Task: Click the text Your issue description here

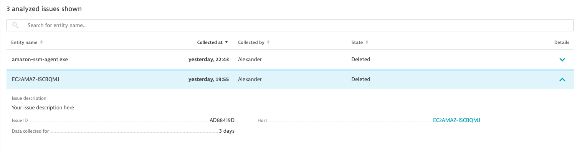Action: [43, 107]
